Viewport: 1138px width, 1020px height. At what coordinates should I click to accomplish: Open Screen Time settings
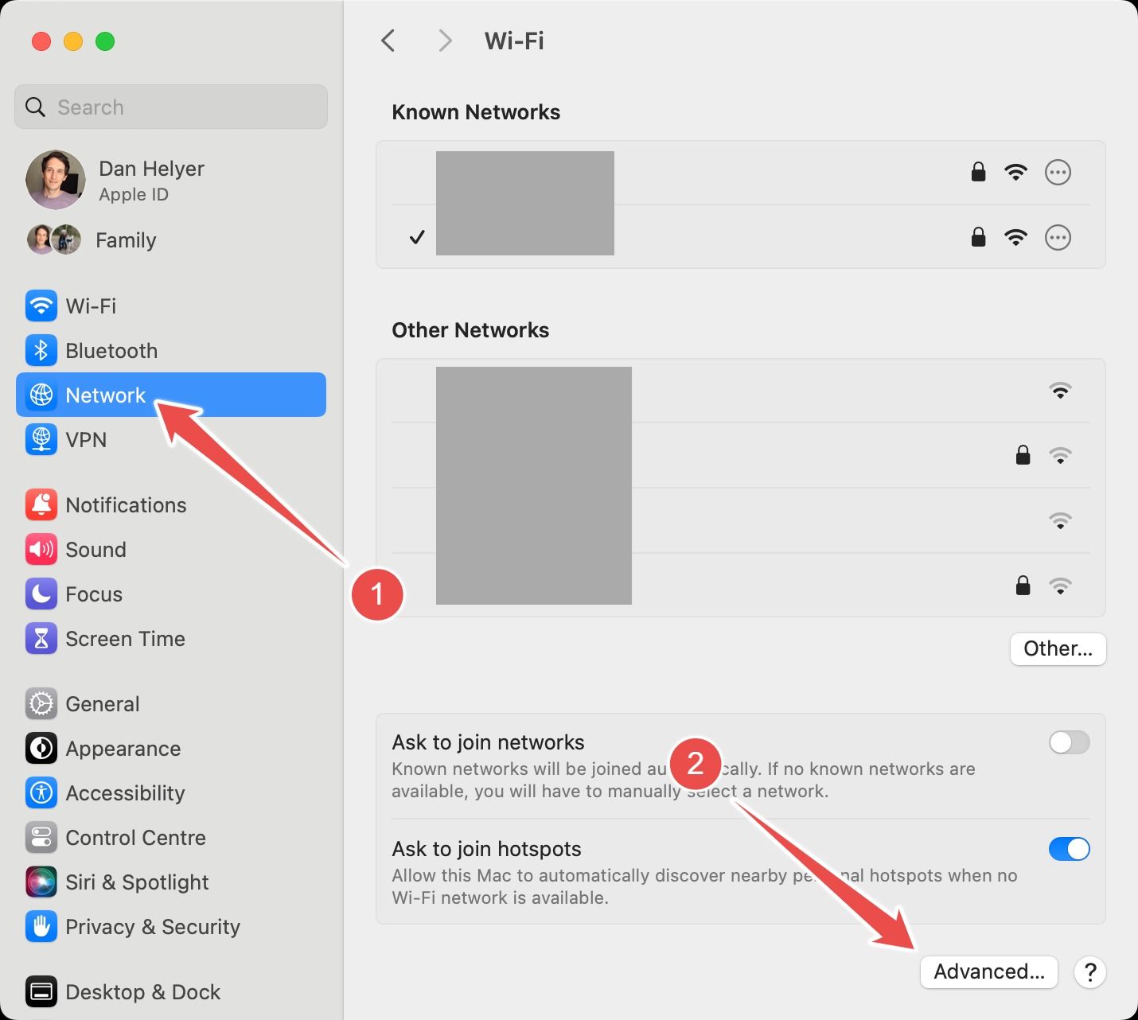click(170, 638)
